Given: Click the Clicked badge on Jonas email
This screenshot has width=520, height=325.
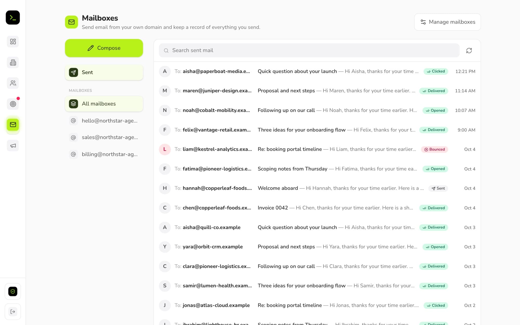Looking at the screenshot, I should click(x=436, y=305).
